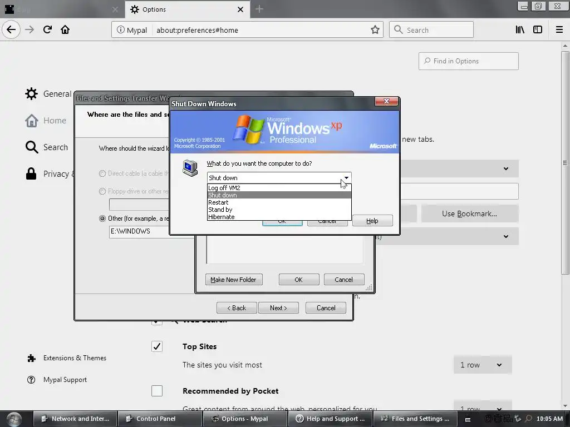Click the site info icon next to Mypal
This screenshot has height=427, width=570.
(120, 30)
